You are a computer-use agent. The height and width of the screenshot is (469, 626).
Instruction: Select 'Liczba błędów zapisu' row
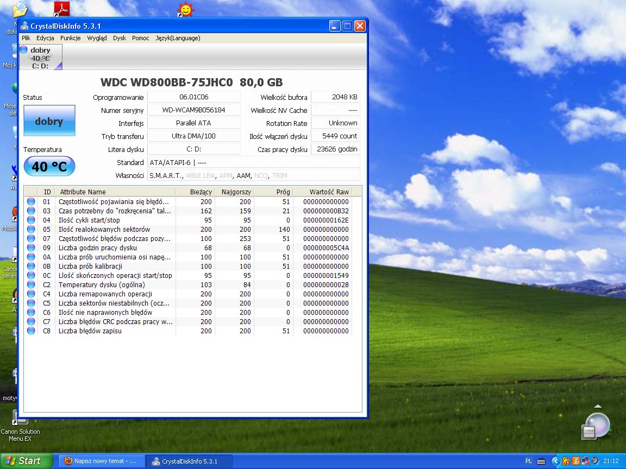[189, 331]
